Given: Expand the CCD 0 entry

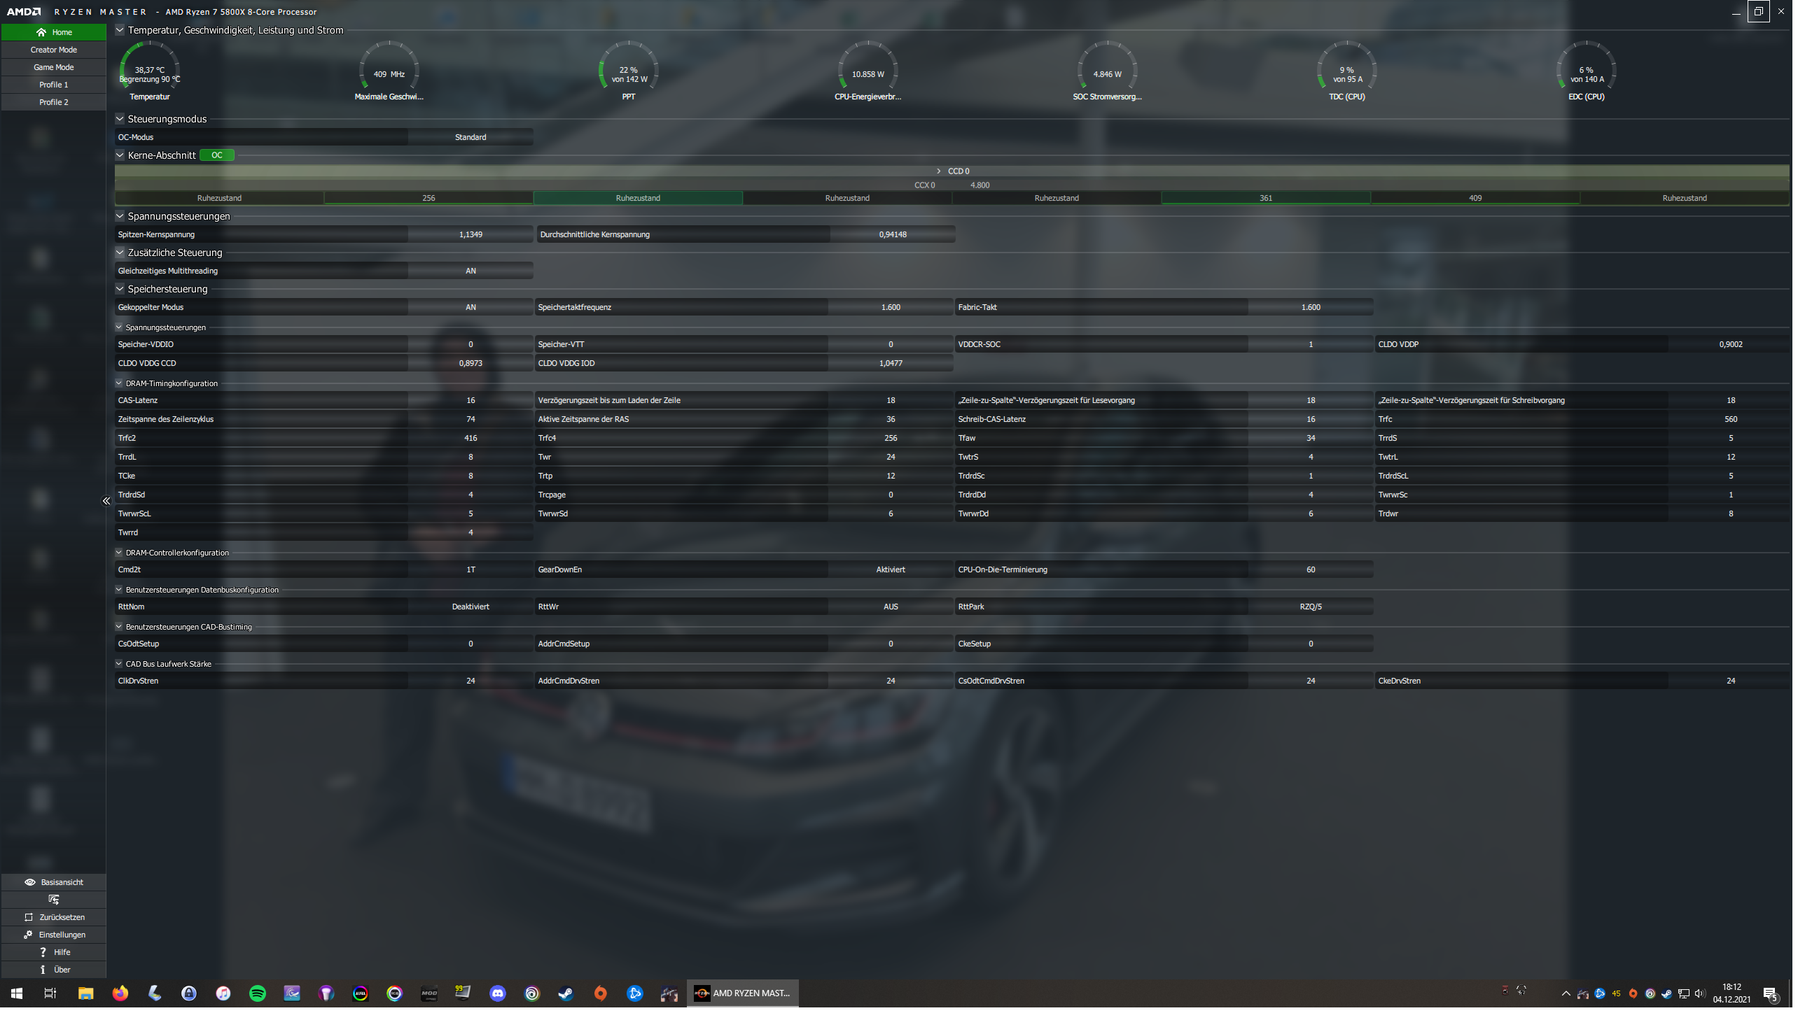Looking at the screenshot, I should (939, 171).
